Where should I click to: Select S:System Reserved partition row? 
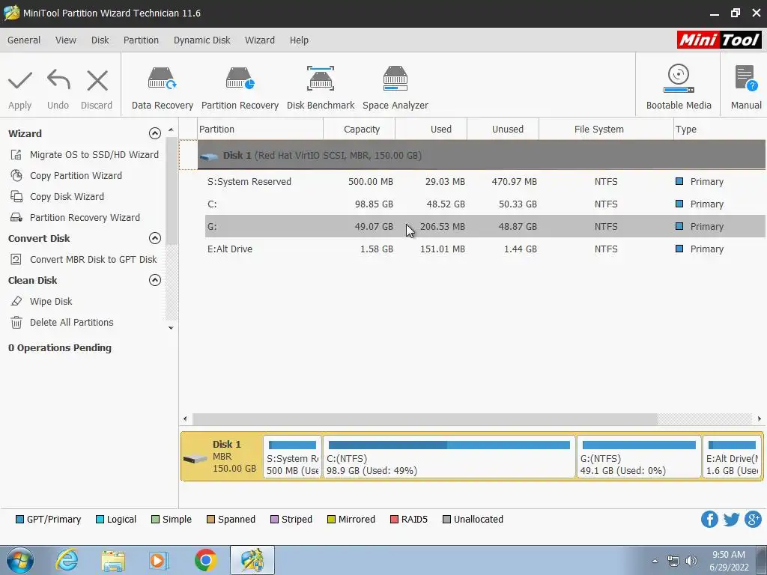pos(485,181)
